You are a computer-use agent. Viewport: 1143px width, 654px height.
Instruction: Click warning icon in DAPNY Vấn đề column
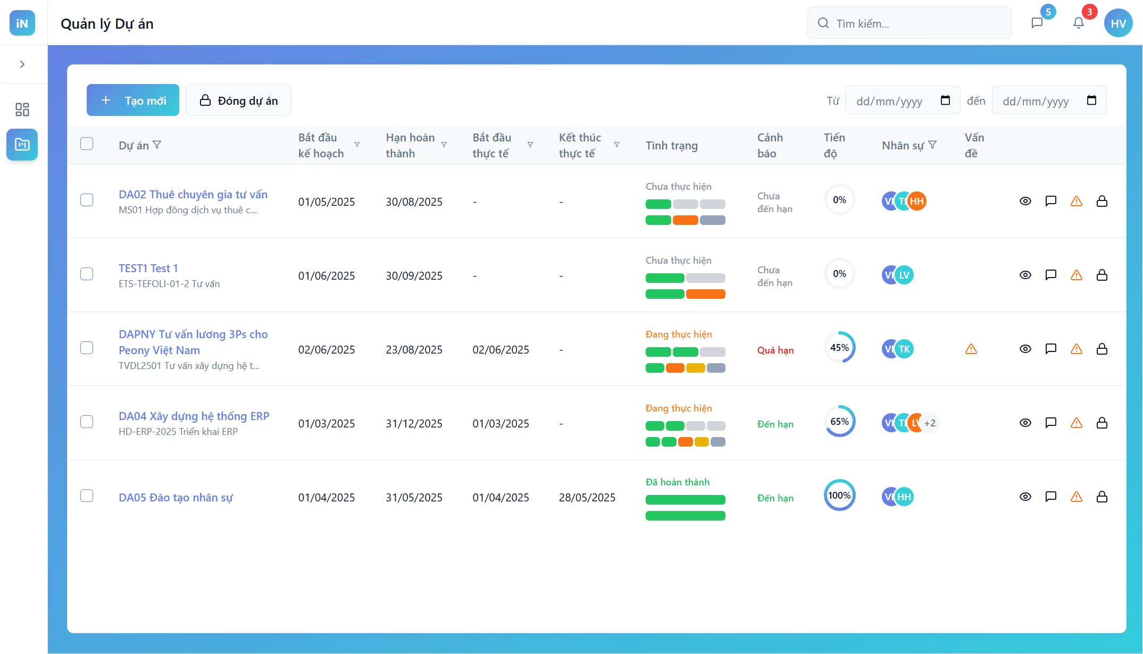click(x=971, y=349)
